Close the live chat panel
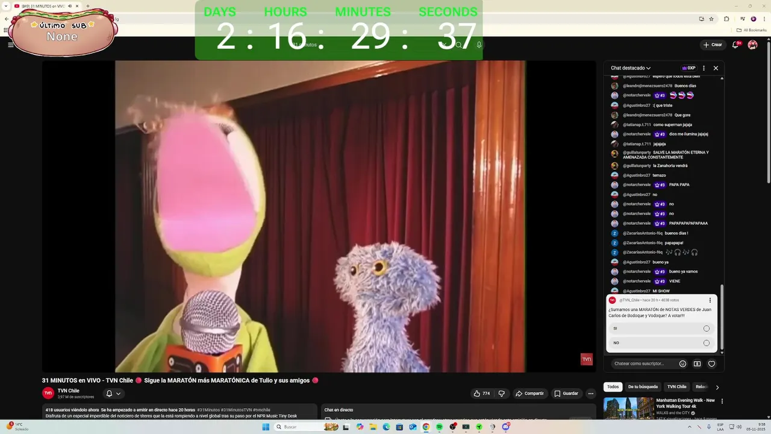The height and width of the screenshot is (434, 771). point(716,68)
